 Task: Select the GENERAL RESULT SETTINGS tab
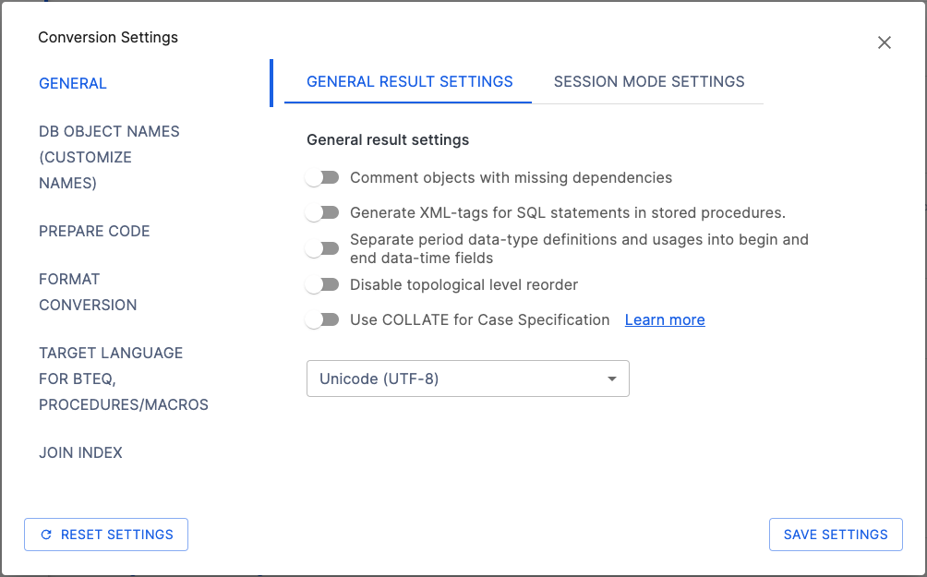coord(409,81)
